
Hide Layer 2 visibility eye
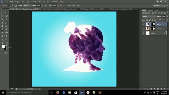[143, 24]
